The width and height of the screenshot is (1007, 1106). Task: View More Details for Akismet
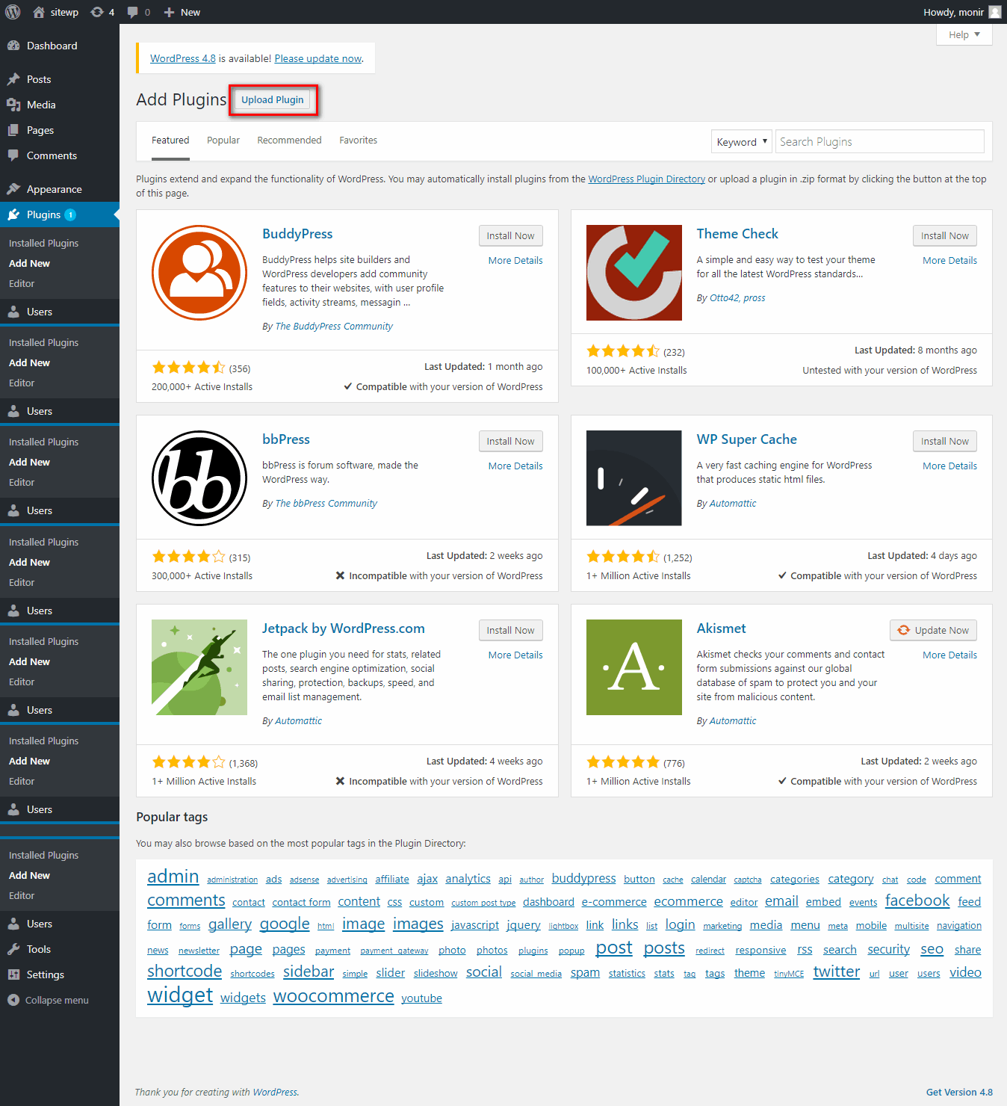[950, 655]
